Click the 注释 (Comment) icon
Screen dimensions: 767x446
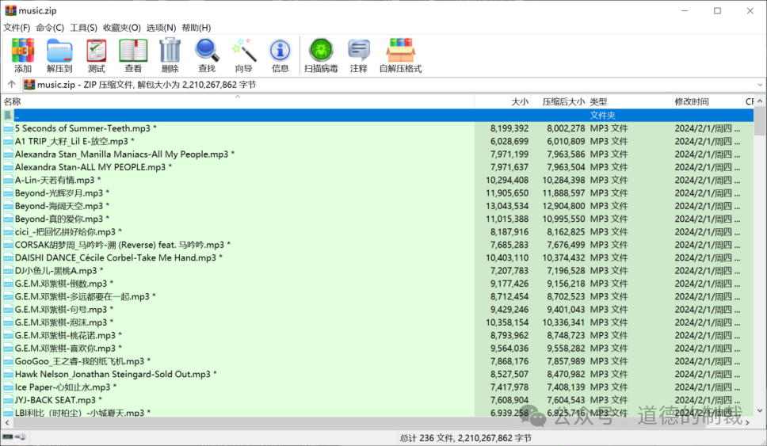[x=359, y=51]
